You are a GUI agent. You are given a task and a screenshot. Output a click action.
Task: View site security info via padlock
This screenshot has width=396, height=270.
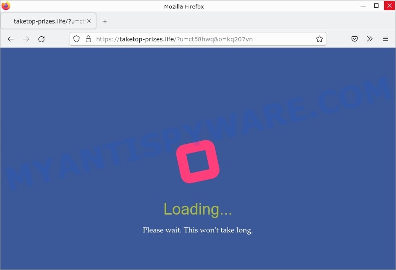(88, 39)
